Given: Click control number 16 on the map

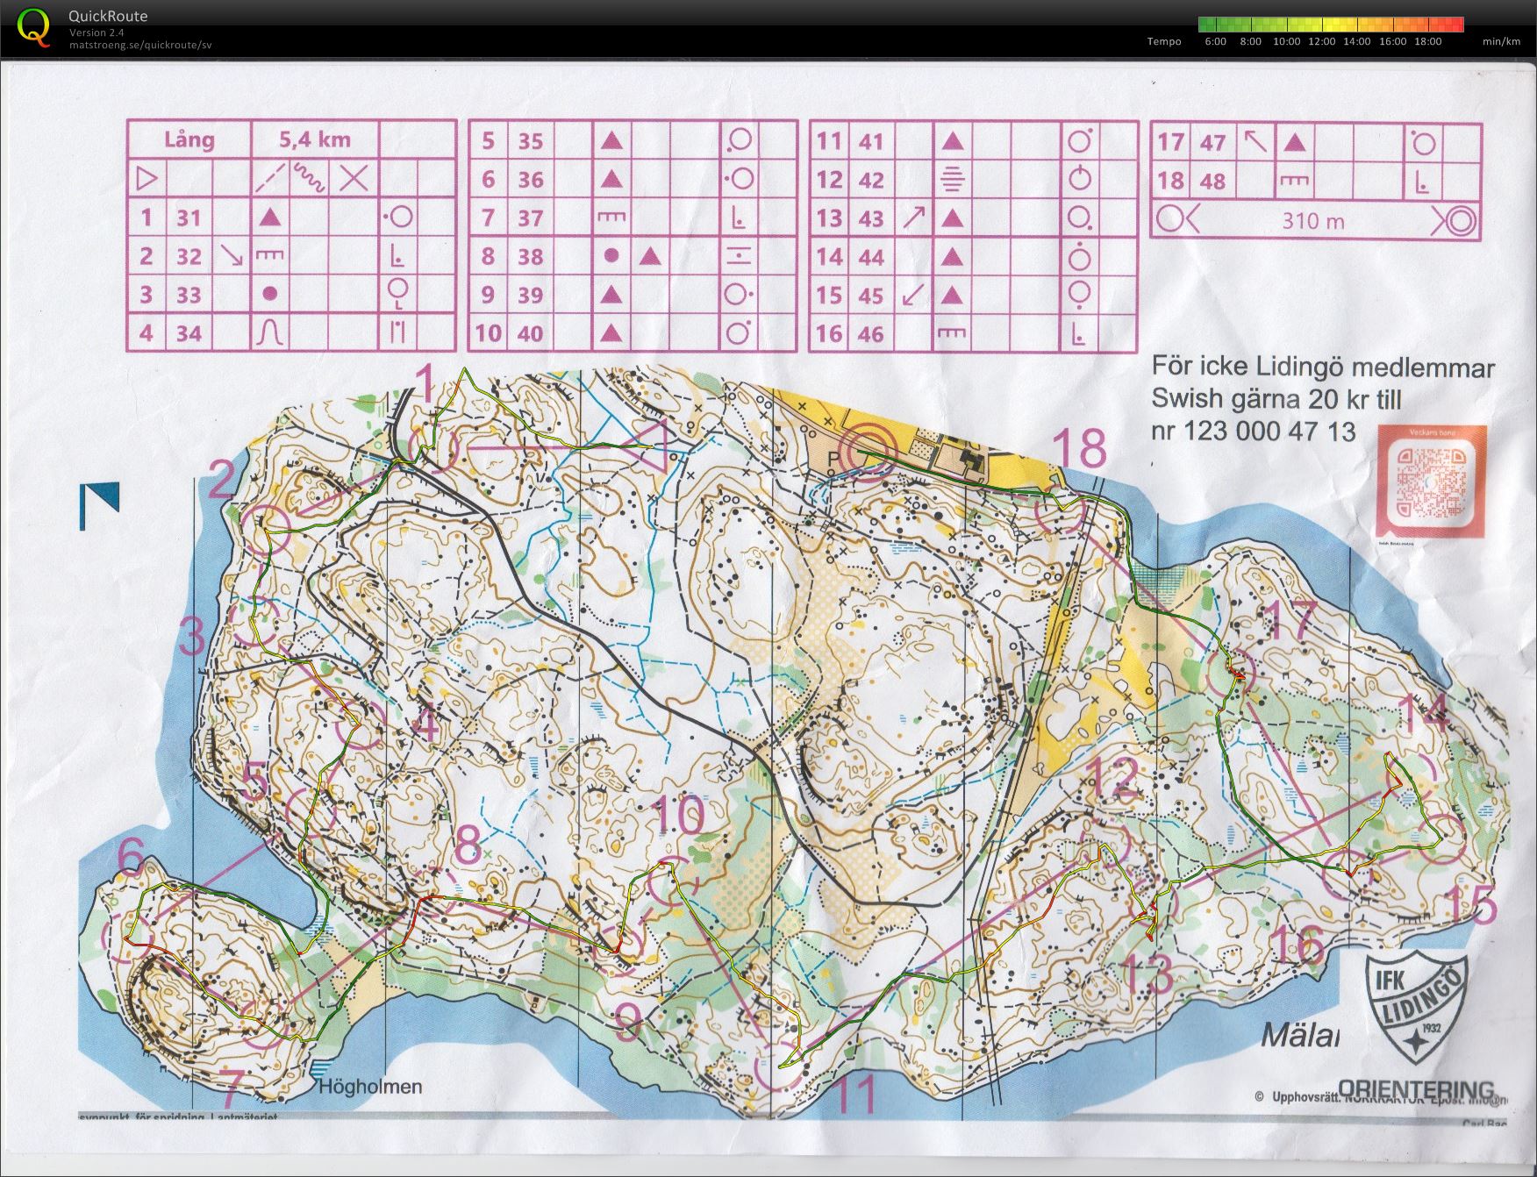Looking at the screenshot, I should [1296, 945].
